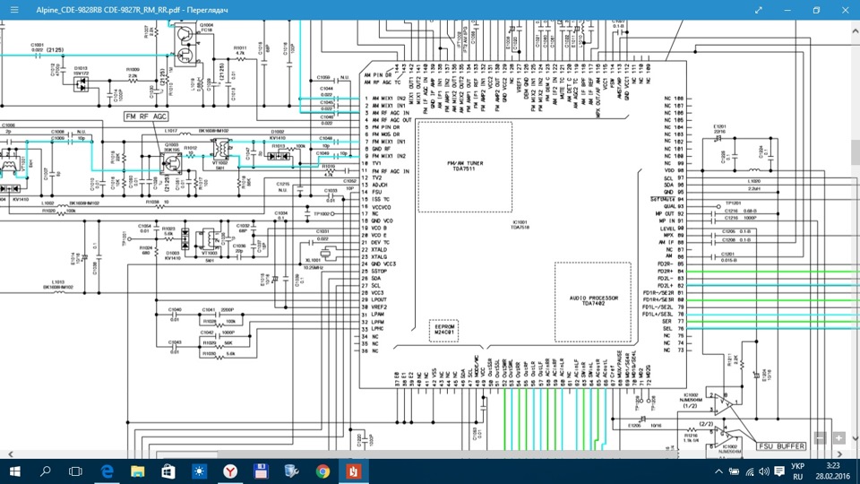
Task: Open the Reader hamburger menu
Action: pyautogui.click(x=14, y=10)
